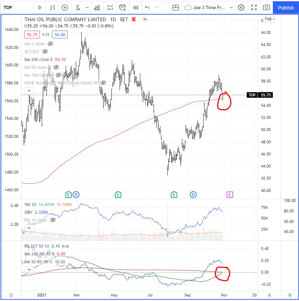Image resolution: width=299 pixels, height=301 pixels.
Task: Open the THB currency dropdown
Action: (269, 19)
